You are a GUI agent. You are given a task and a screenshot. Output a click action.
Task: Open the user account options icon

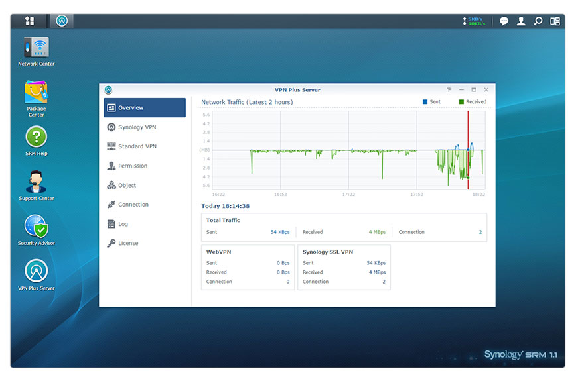[x=521, y=21]
